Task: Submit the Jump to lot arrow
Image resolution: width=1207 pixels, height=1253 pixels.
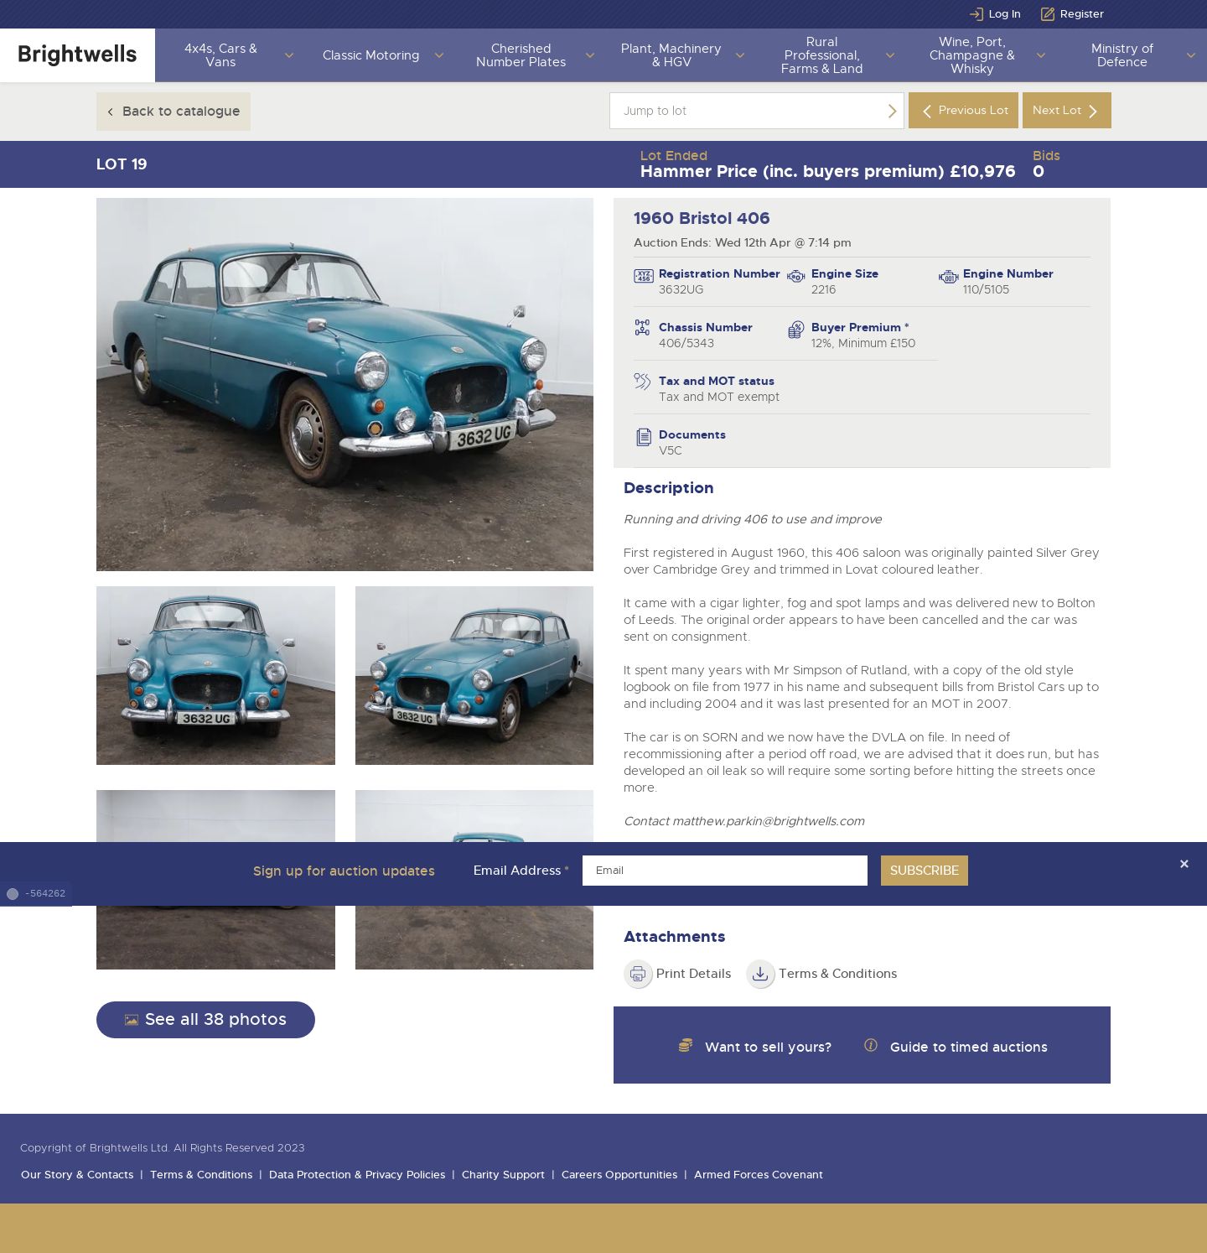Action: point(892,111)
